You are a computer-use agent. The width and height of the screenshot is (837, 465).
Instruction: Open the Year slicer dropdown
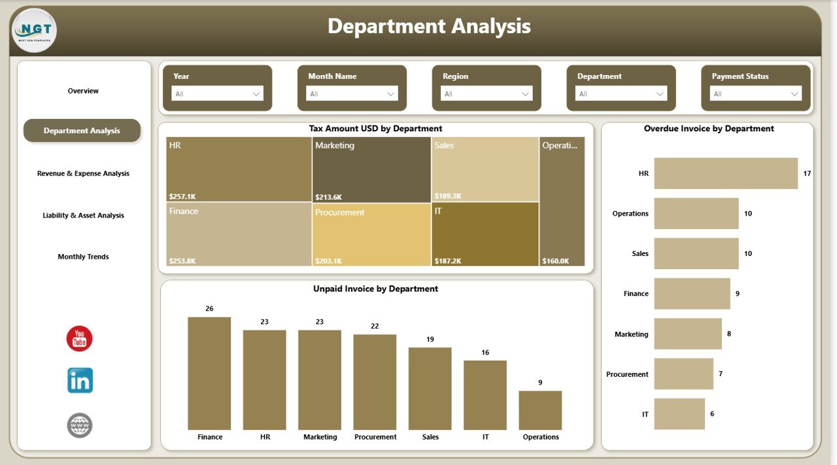[256, 93]
